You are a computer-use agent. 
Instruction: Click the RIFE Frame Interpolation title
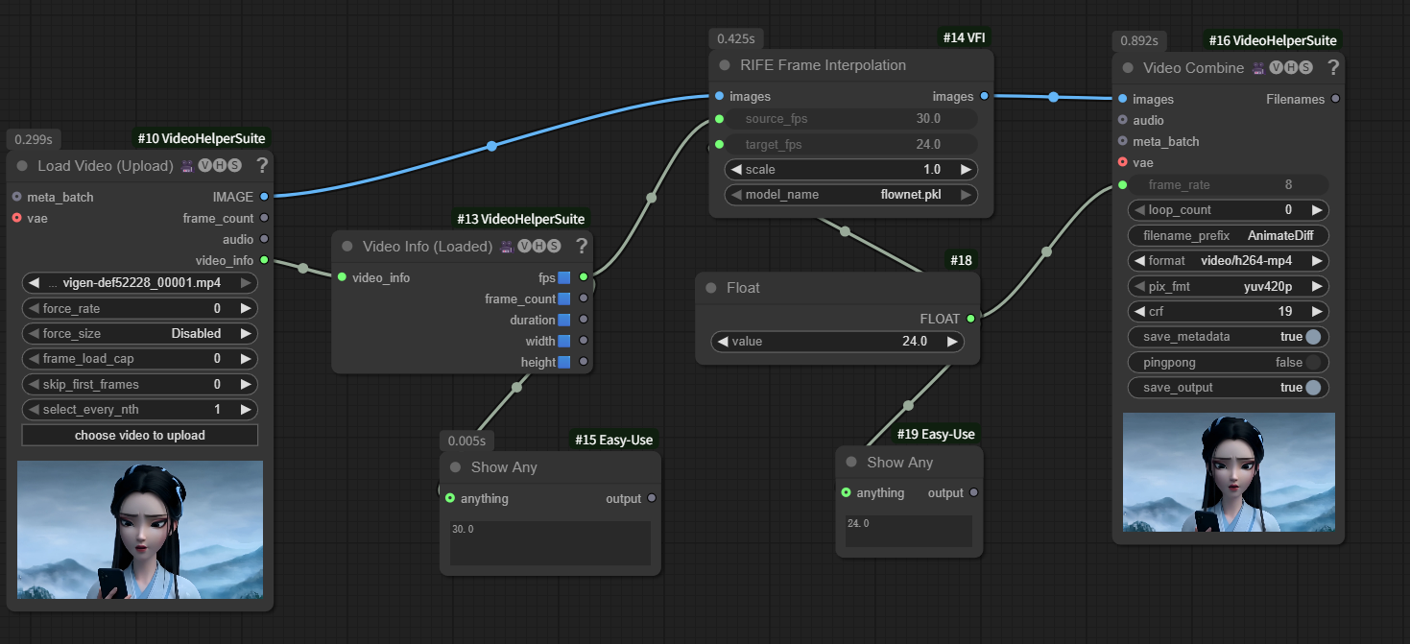(823, 65)
